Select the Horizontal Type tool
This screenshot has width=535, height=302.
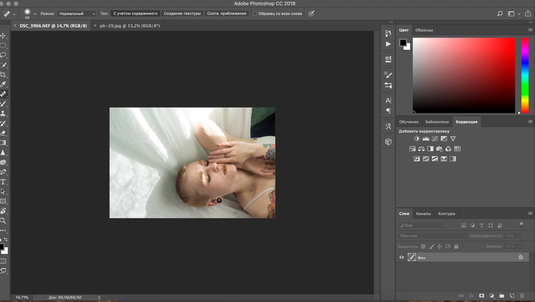click(3, 182)
